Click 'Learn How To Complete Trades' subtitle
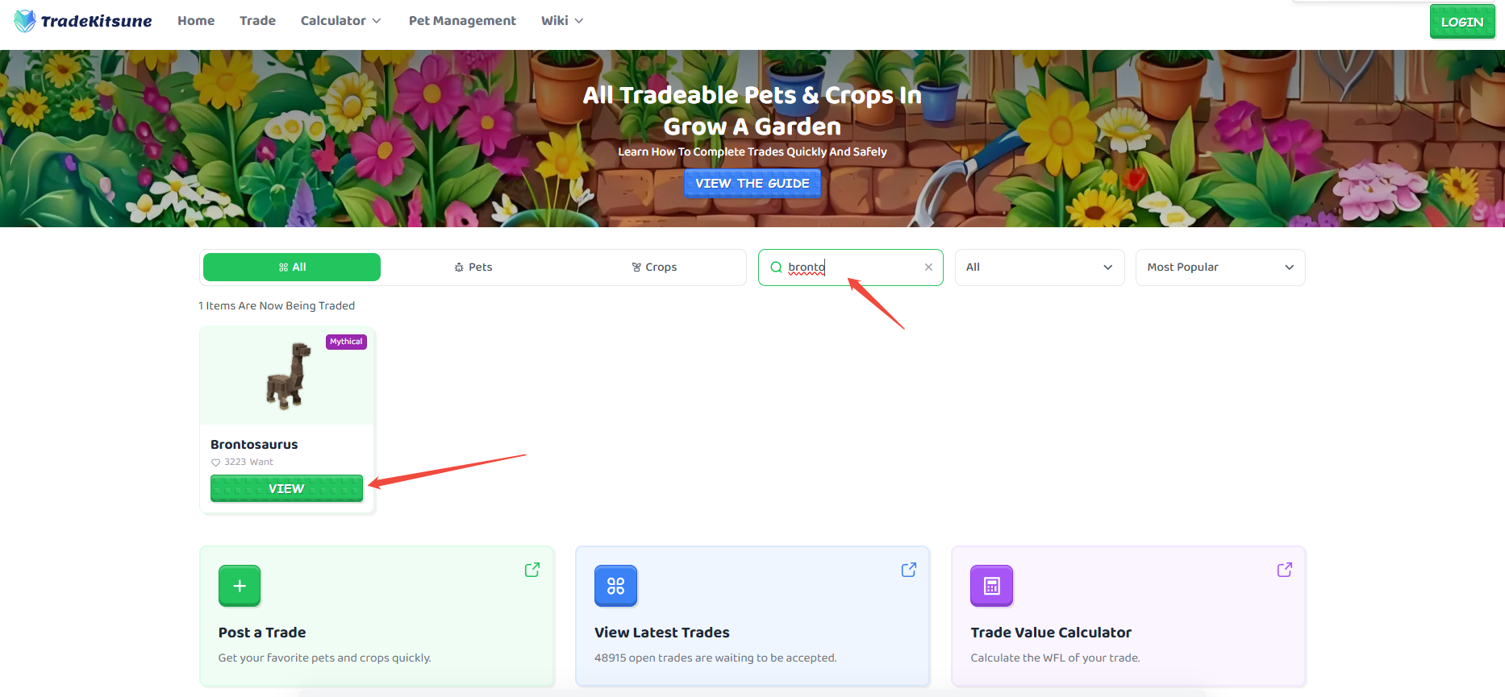Viewport: 1505px width, 697px height. pos(752,151)
